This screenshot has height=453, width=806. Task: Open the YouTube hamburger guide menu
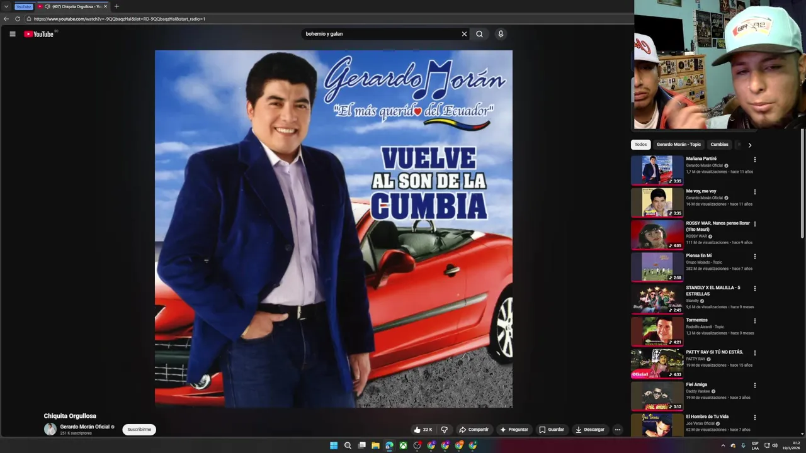(x=12, y=34)
